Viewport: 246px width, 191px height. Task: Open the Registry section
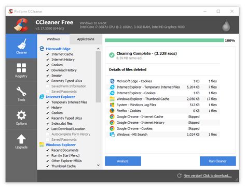[x=21, y=70]
